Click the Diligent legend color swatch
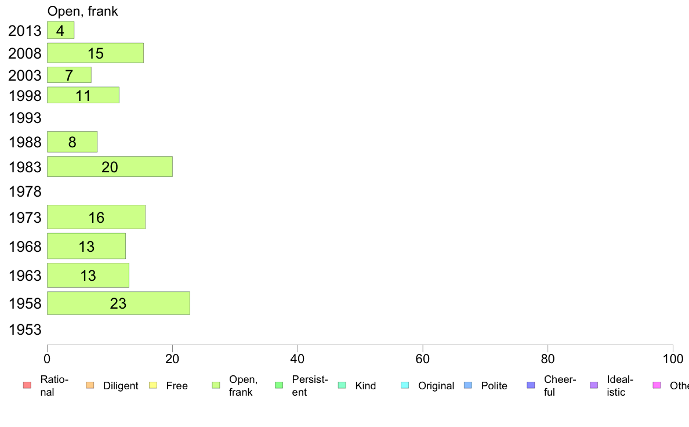 [90, 385]
